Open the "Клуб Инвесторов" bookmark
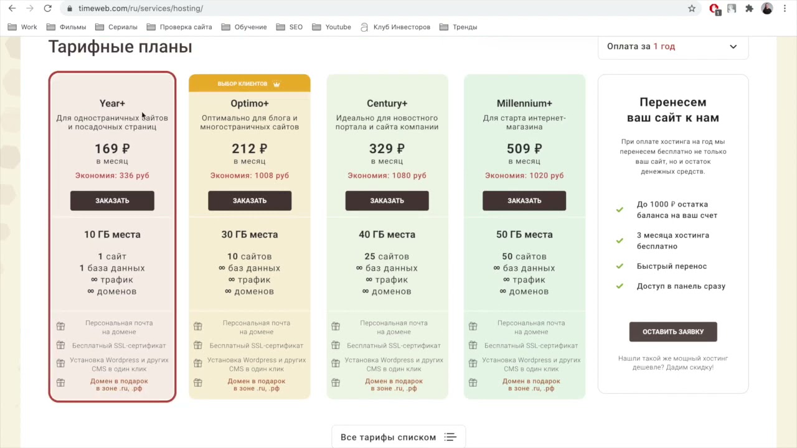797x448 pixels. (395, 27)
